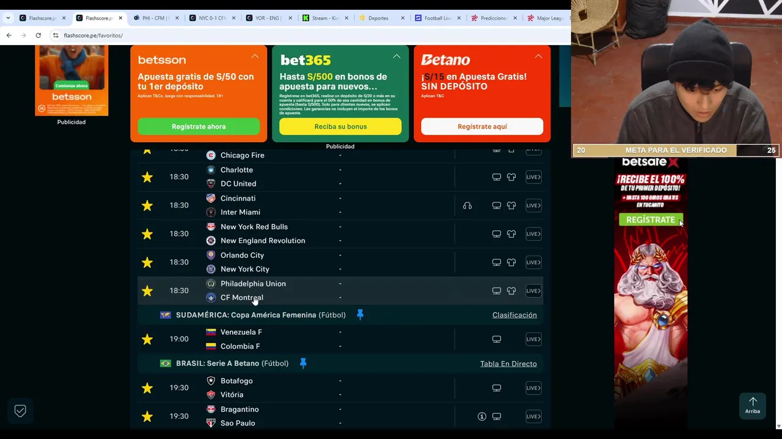This screenshot has height=439, width=782.
Task: Unstar the Cincinnati vs Inter Miami match
Action: [x=147, y=205]
